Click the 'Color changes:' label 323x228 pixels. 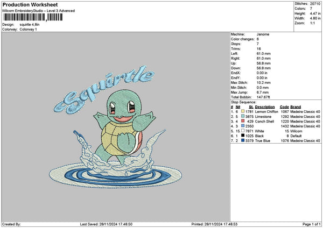(x=243, y=39)
